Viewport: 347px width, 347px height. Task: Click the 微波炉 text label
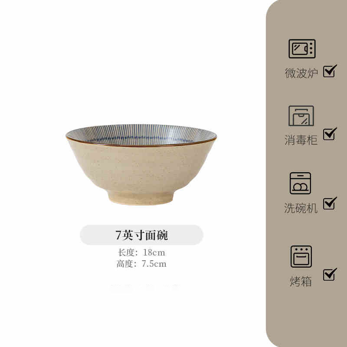[301, 73]
